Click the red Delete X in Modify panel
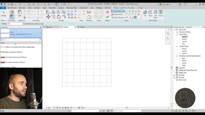The width and height of the screenshot is (205, 115). pos(75,18)
